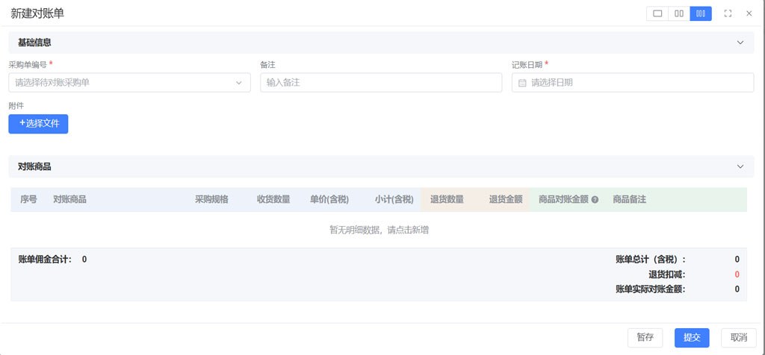Click the 商品备注 column header
The image size is (765, 355).
pos(629,199)
